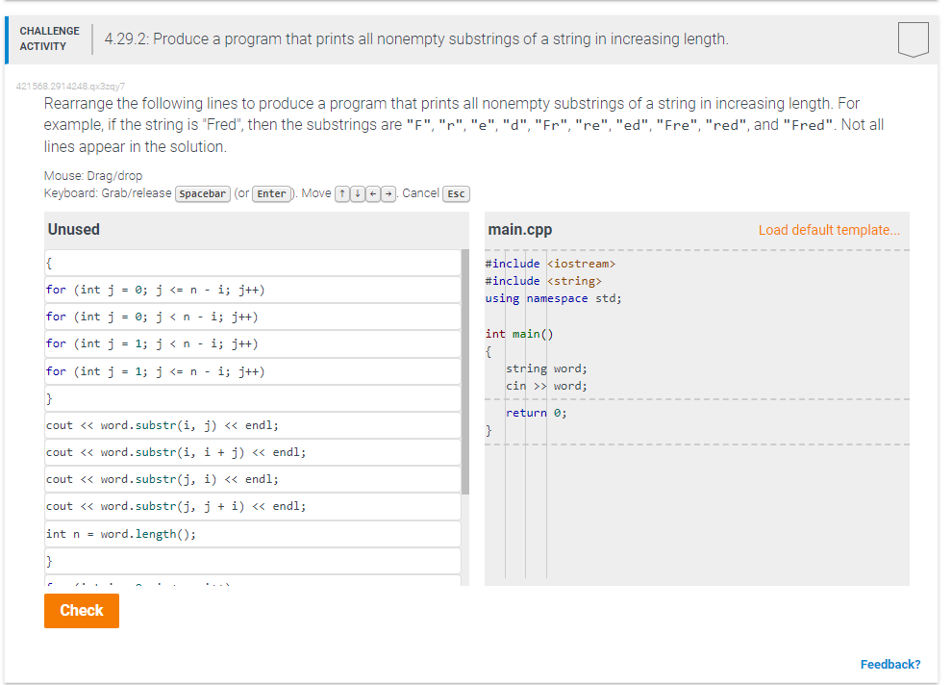Click the dashed drop zone above return 0;
Image resolution: width=952 pixels, height=685 pixels.
click(692, 398)
